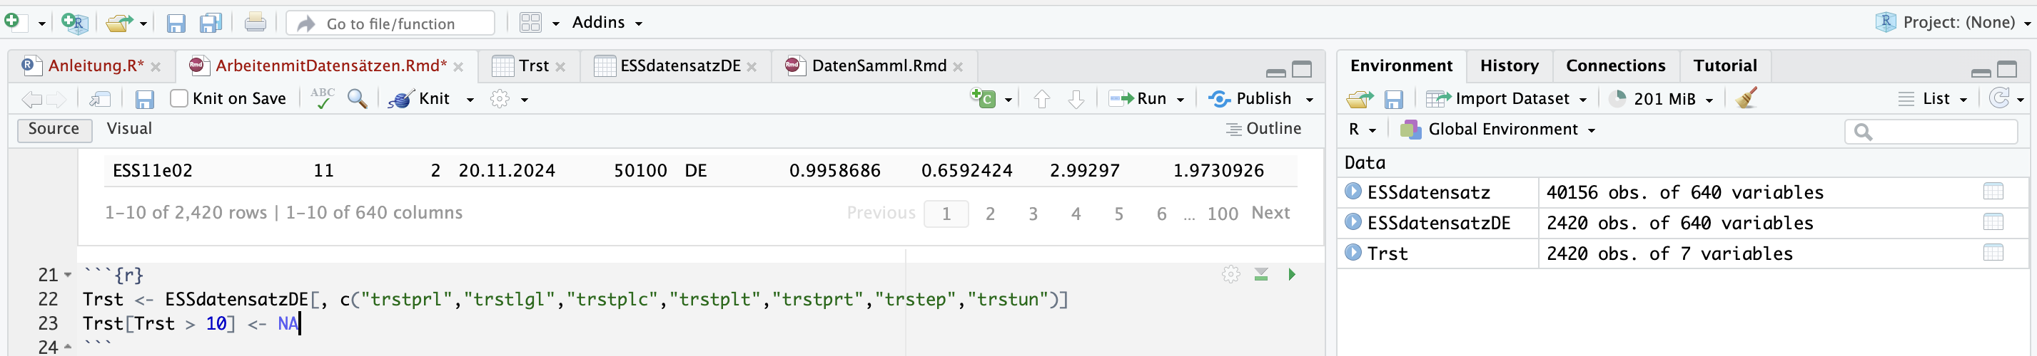Go to Next page of table output

click(x=1270, y=213)
